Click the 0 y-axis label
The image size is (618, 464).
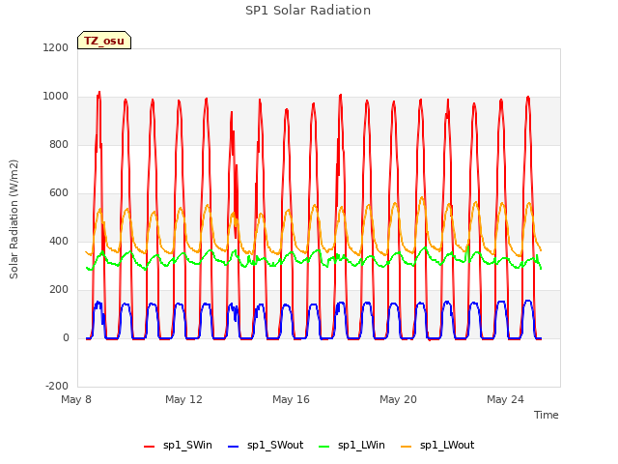pyautogui.click(x=66, y=337)
